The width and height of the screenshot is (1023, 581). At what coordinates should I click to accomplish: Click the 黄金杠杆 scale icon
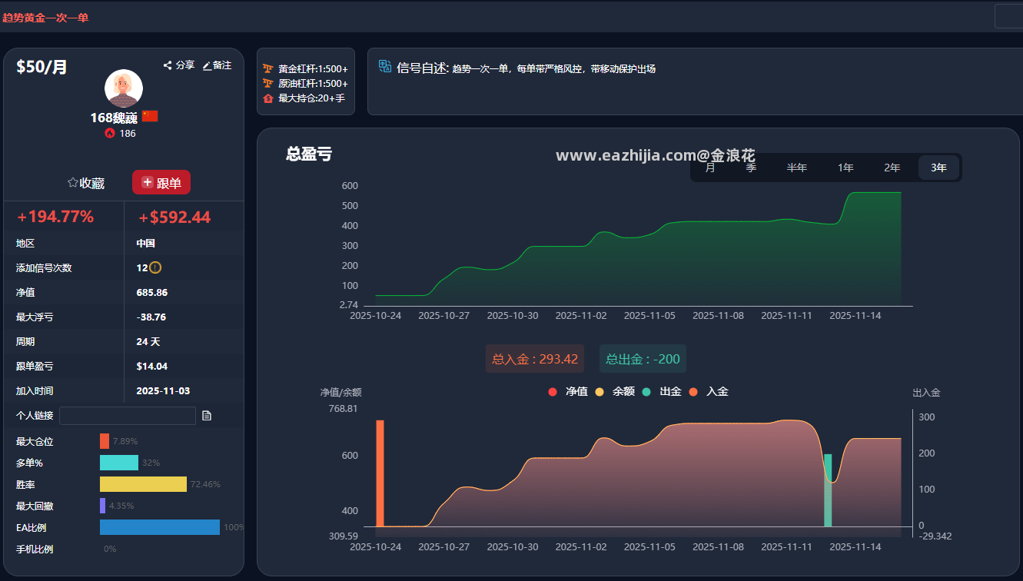tap(268, 68)
